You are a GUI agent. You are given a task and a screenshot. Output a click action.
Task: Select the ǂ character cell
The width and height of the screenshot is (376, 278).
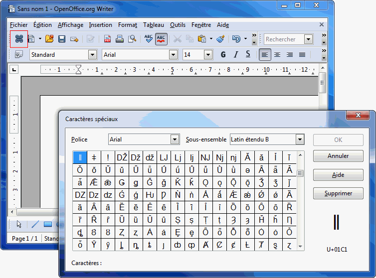pos(94,157)
